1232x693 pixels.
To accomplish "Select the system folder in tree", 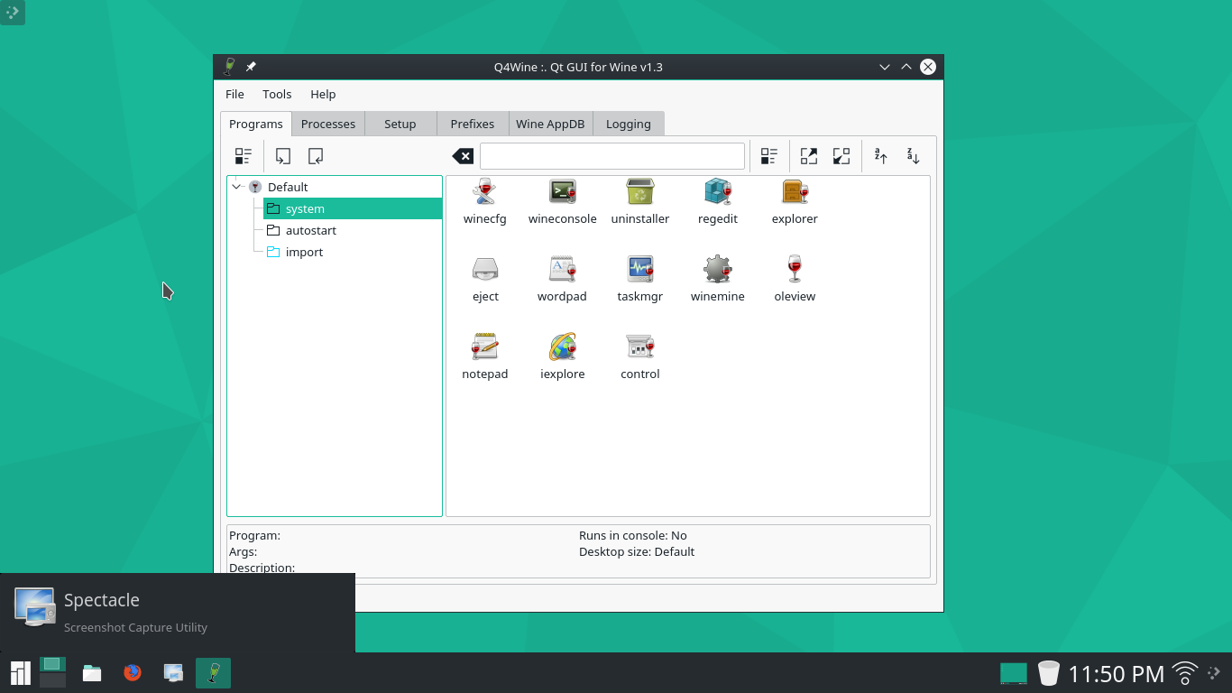I will pyautogui.click(x=353, y=208).
